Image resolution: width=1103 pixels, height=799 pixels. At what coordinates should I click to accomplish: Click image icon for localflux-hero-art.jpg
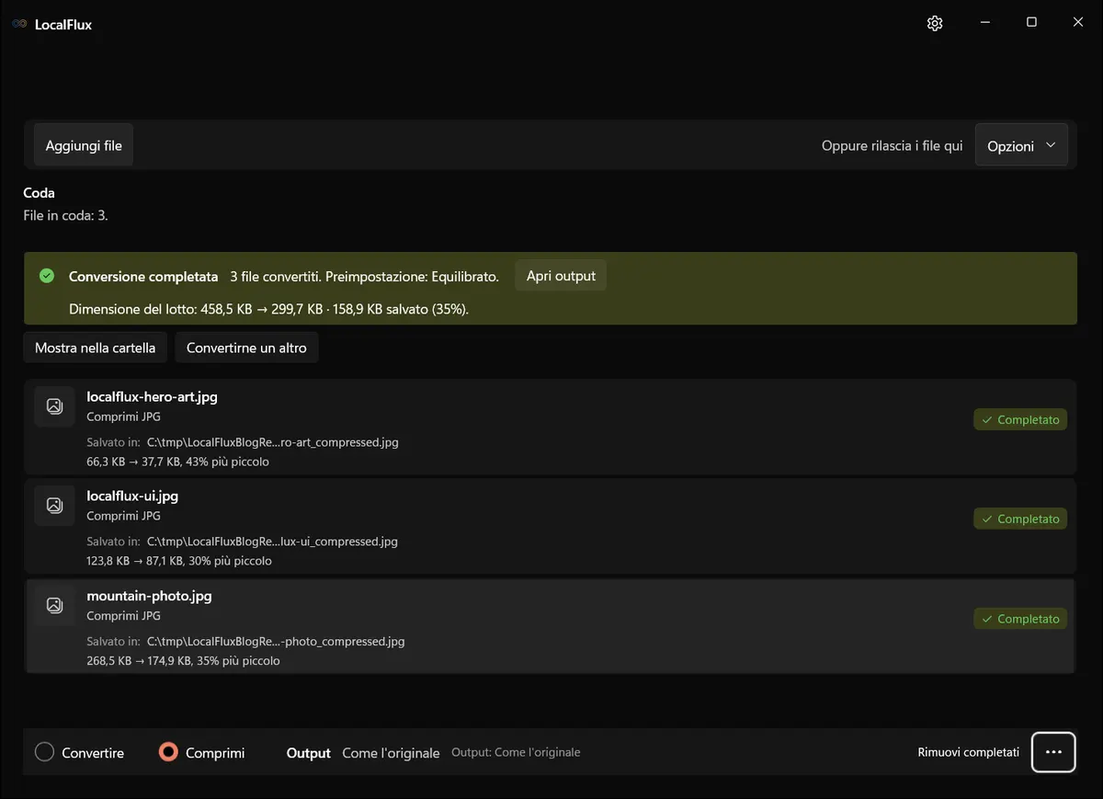[54, 406]
